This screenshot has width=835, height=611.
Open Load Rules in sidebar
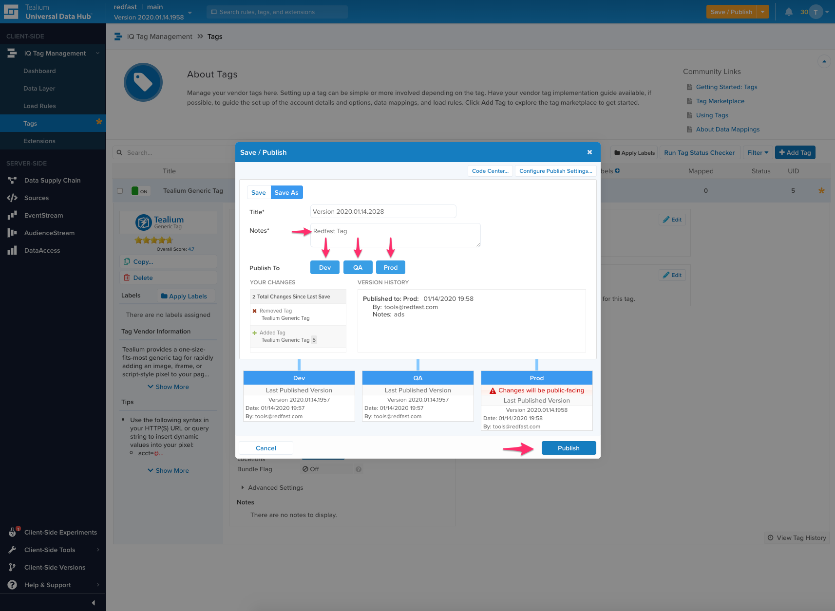click(x=39, y=106)
